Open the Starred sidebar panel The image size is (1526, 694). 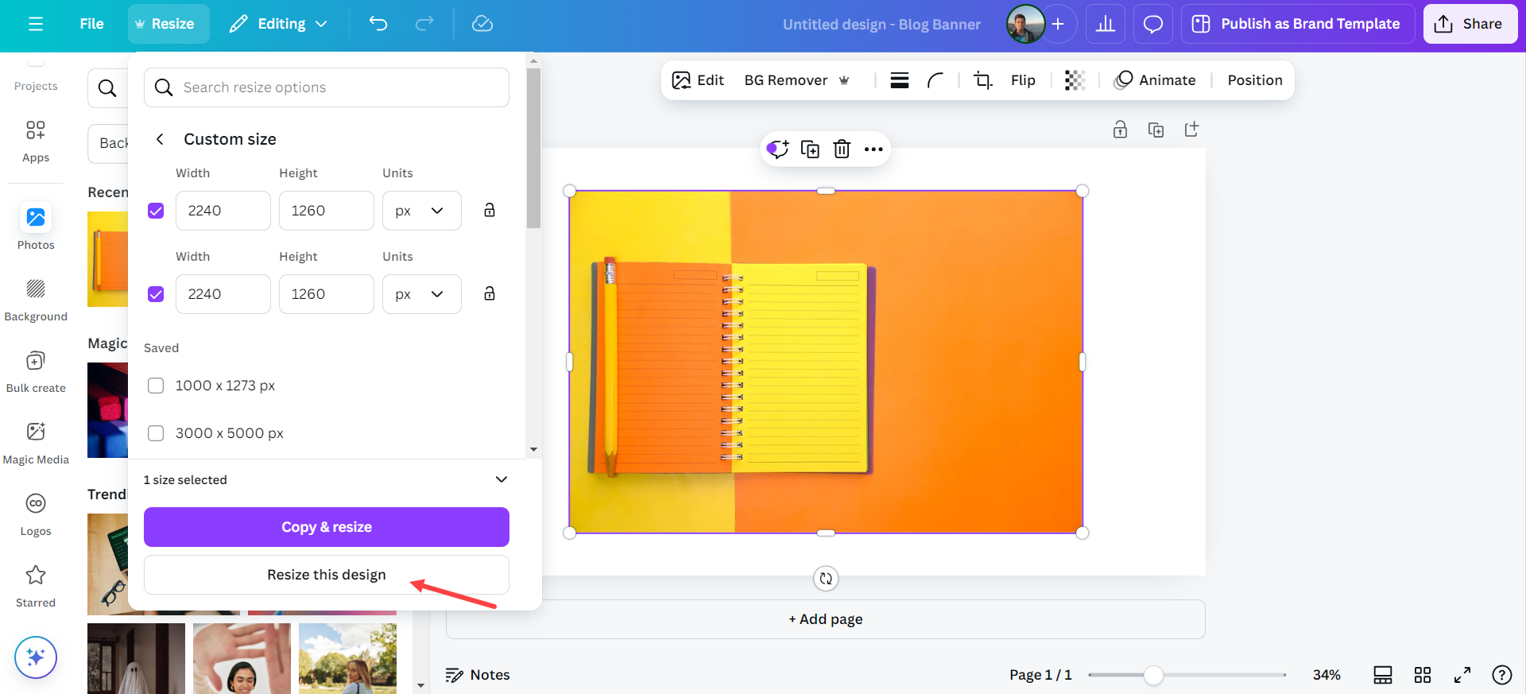click(x=36, y=586)
